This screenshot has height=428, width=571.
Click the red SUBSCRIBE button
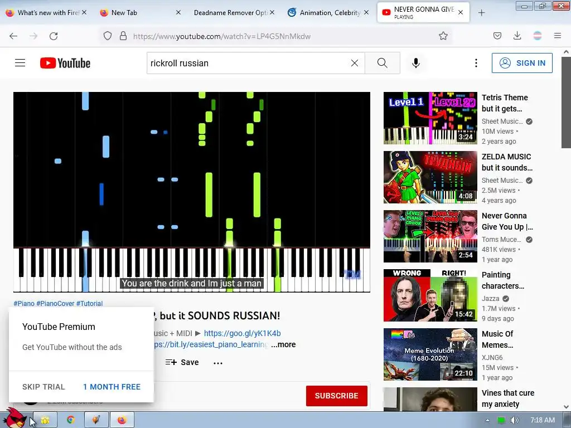pos(336,396)
